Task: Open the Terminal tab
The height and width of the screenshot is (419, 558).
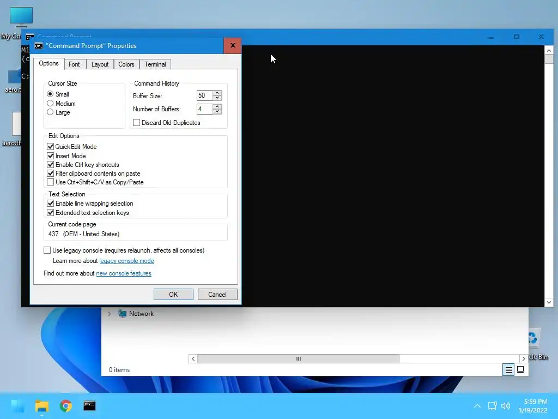Action: click(x=155, y=64)
